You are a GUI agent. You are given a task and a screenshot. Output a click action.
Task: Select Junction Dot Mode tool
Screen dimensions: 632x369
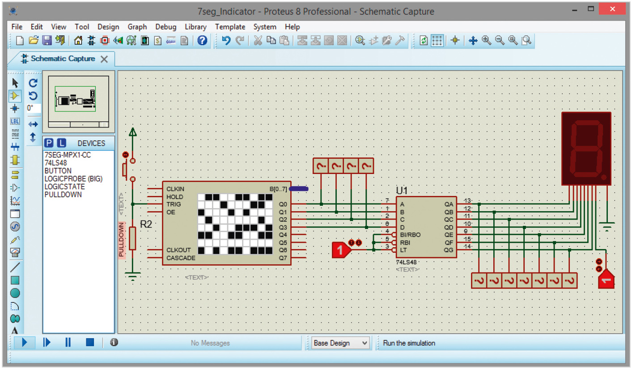[15, 108]
